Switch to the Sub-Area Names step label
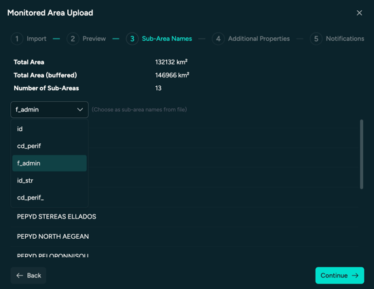The width and height of the screenshot is (374, 289). [167, 39]
